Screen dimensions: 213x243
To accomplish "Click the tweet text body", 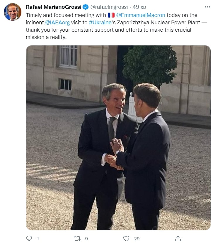I will point(111,30).
